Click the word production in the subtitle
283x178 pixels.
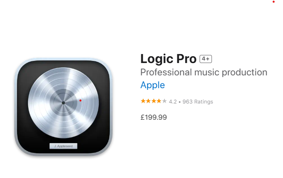tap(244, 72)
